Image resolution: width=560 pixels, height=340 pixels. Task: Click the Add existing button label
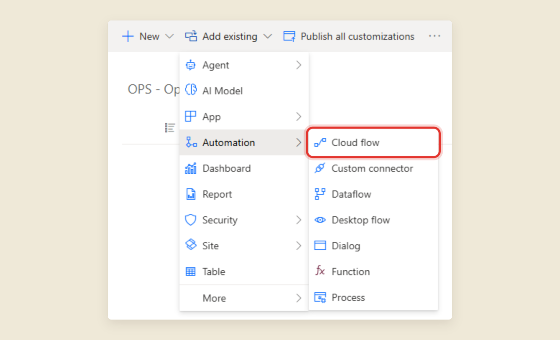tap(230, 37)
